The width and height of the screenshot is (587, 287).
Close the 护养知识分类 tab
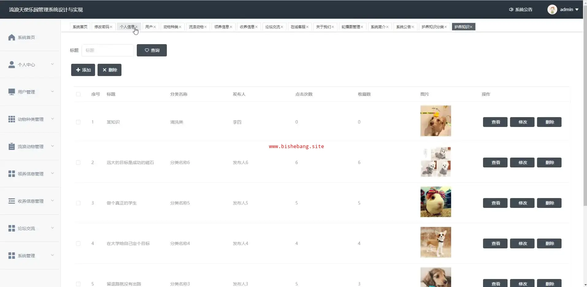(x=446, y=27)
